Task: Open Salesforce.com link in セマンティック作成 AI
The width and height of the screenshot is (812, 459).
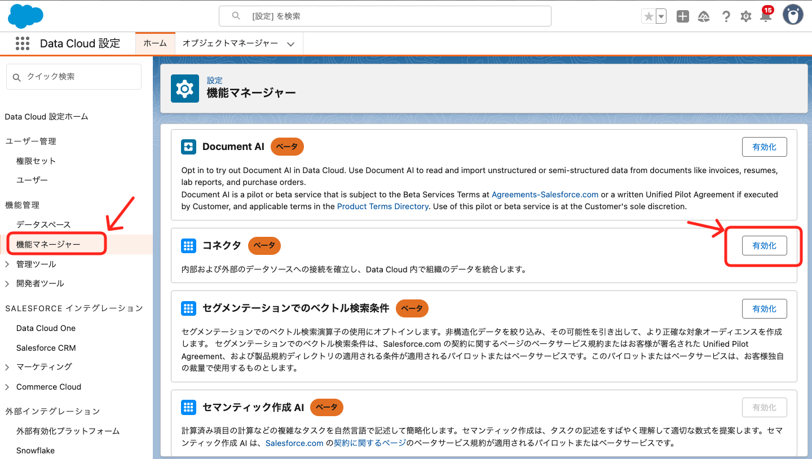Action: [x=294, y=443]
